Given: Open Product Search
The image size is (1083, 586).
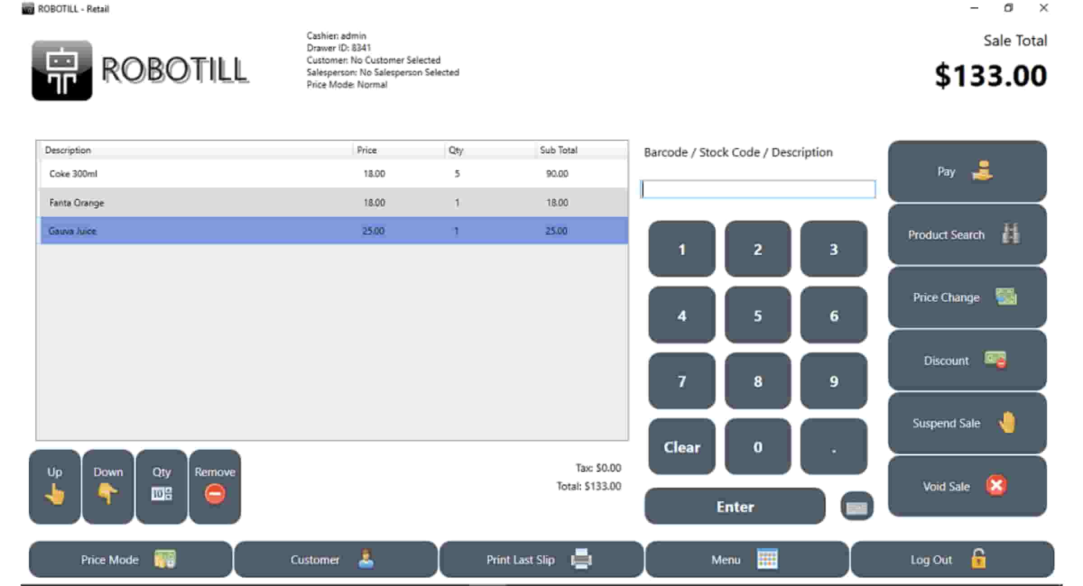Looking at the screenshot, I should point(967,234).
